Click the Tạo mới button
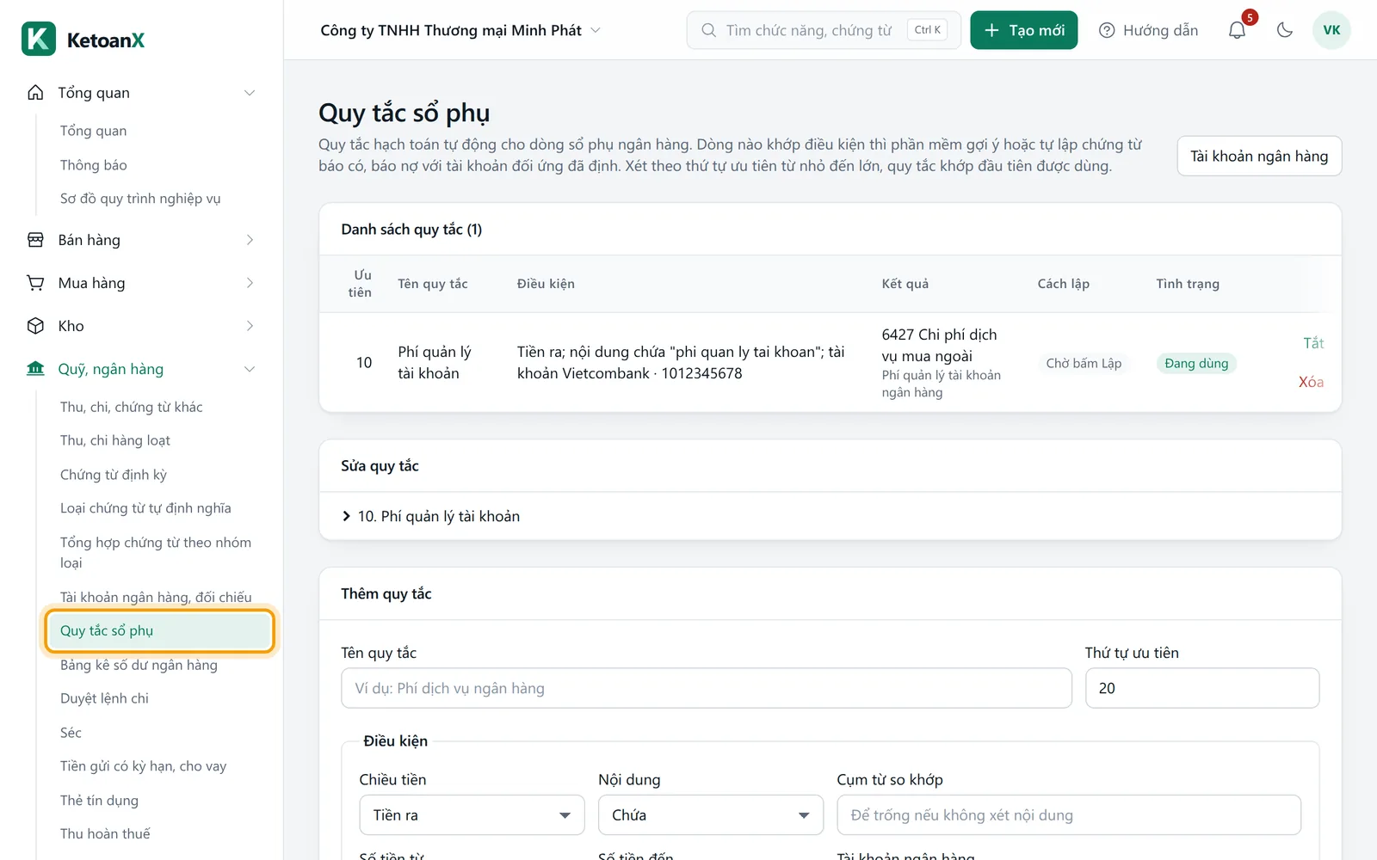This screenshot has width=1377, height=860. pyautogui.click(x=1023, y=30)
